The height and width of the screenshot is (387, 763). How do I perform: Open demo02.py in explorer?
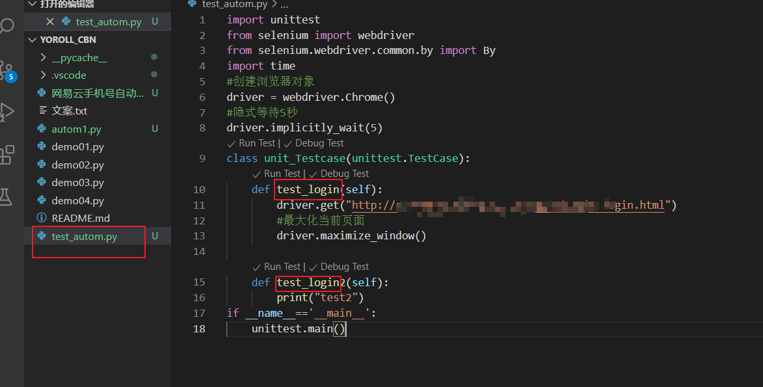[77, 165]
